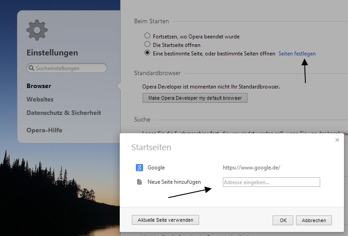Click 'Aktuelle Seite verwenden' button
Screen dimensions: 348x236
pyautogui.click(x=165, y=220)
